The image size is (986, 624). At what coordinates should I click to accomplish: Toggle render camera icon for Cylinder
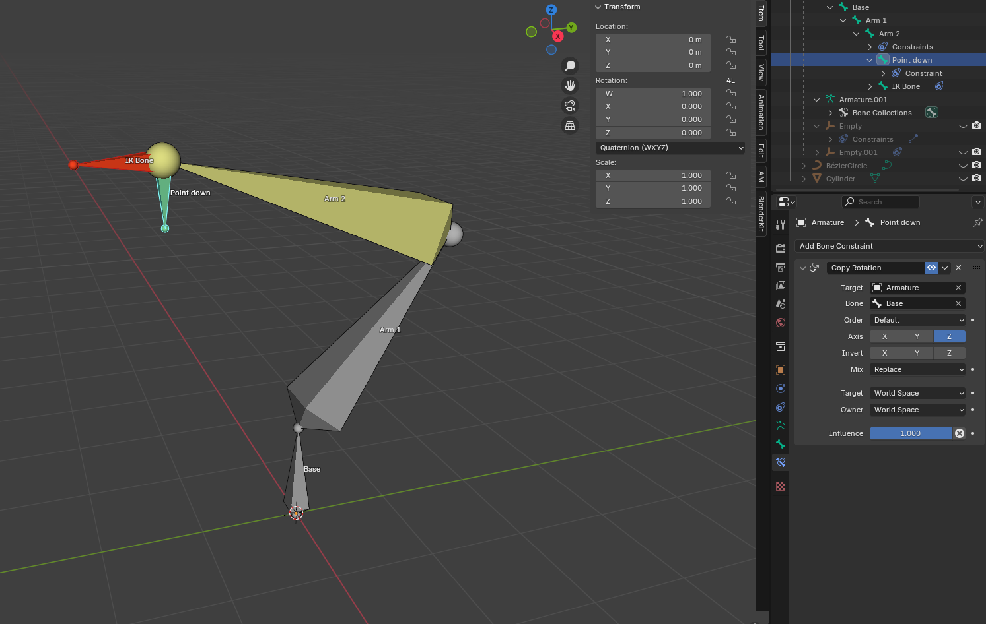(x=976, y=179)
